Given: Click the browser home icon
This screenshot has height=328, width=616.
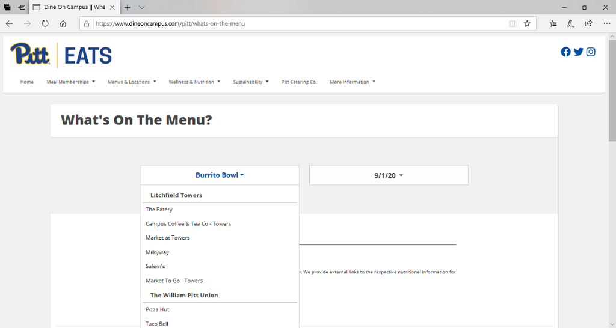Looking at the screenshot, I should pyautogui.click(x=63, y=23).
